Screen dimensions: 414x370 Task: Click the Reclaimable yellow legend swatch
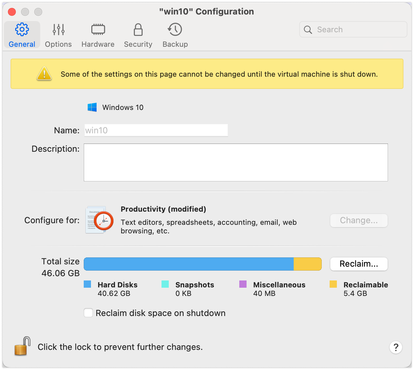333,284
